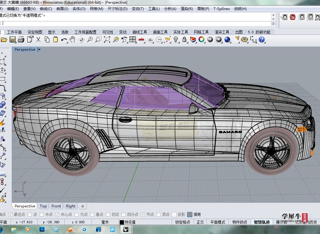Click the four-viewport layout icon

point(133,39)
